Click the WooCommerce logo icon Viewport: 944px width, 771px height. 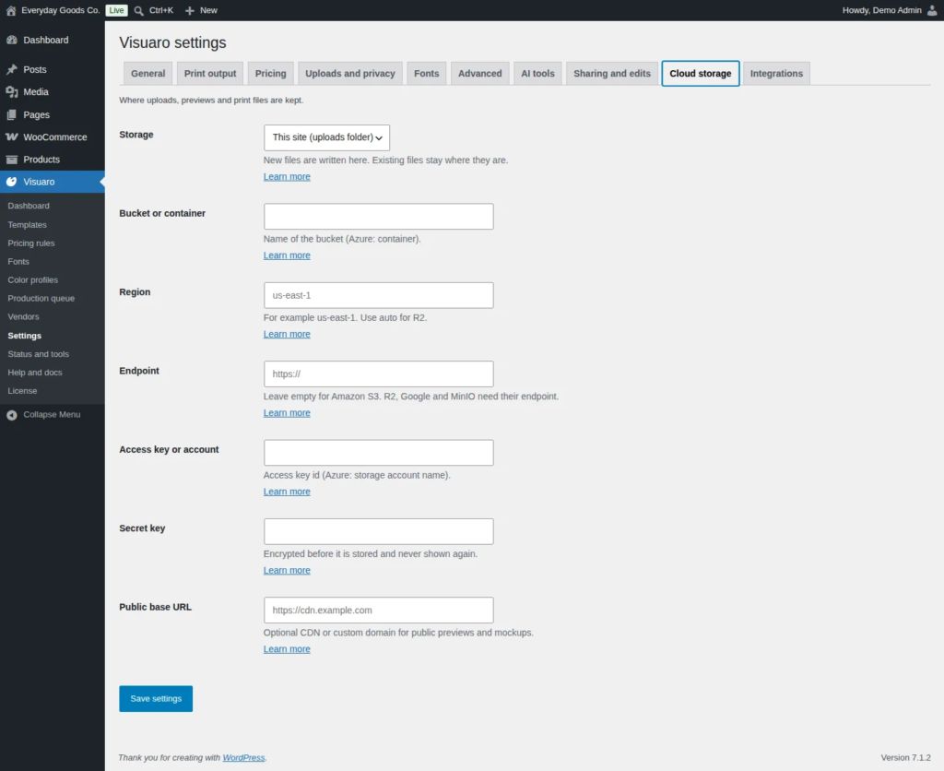point(11,136)
